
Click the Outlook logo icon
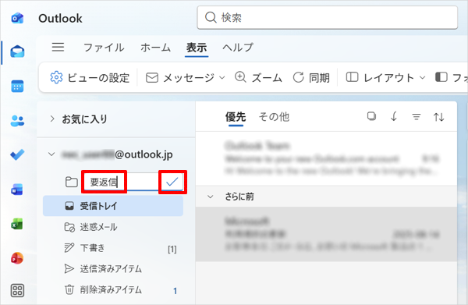[x=17, y=18]
